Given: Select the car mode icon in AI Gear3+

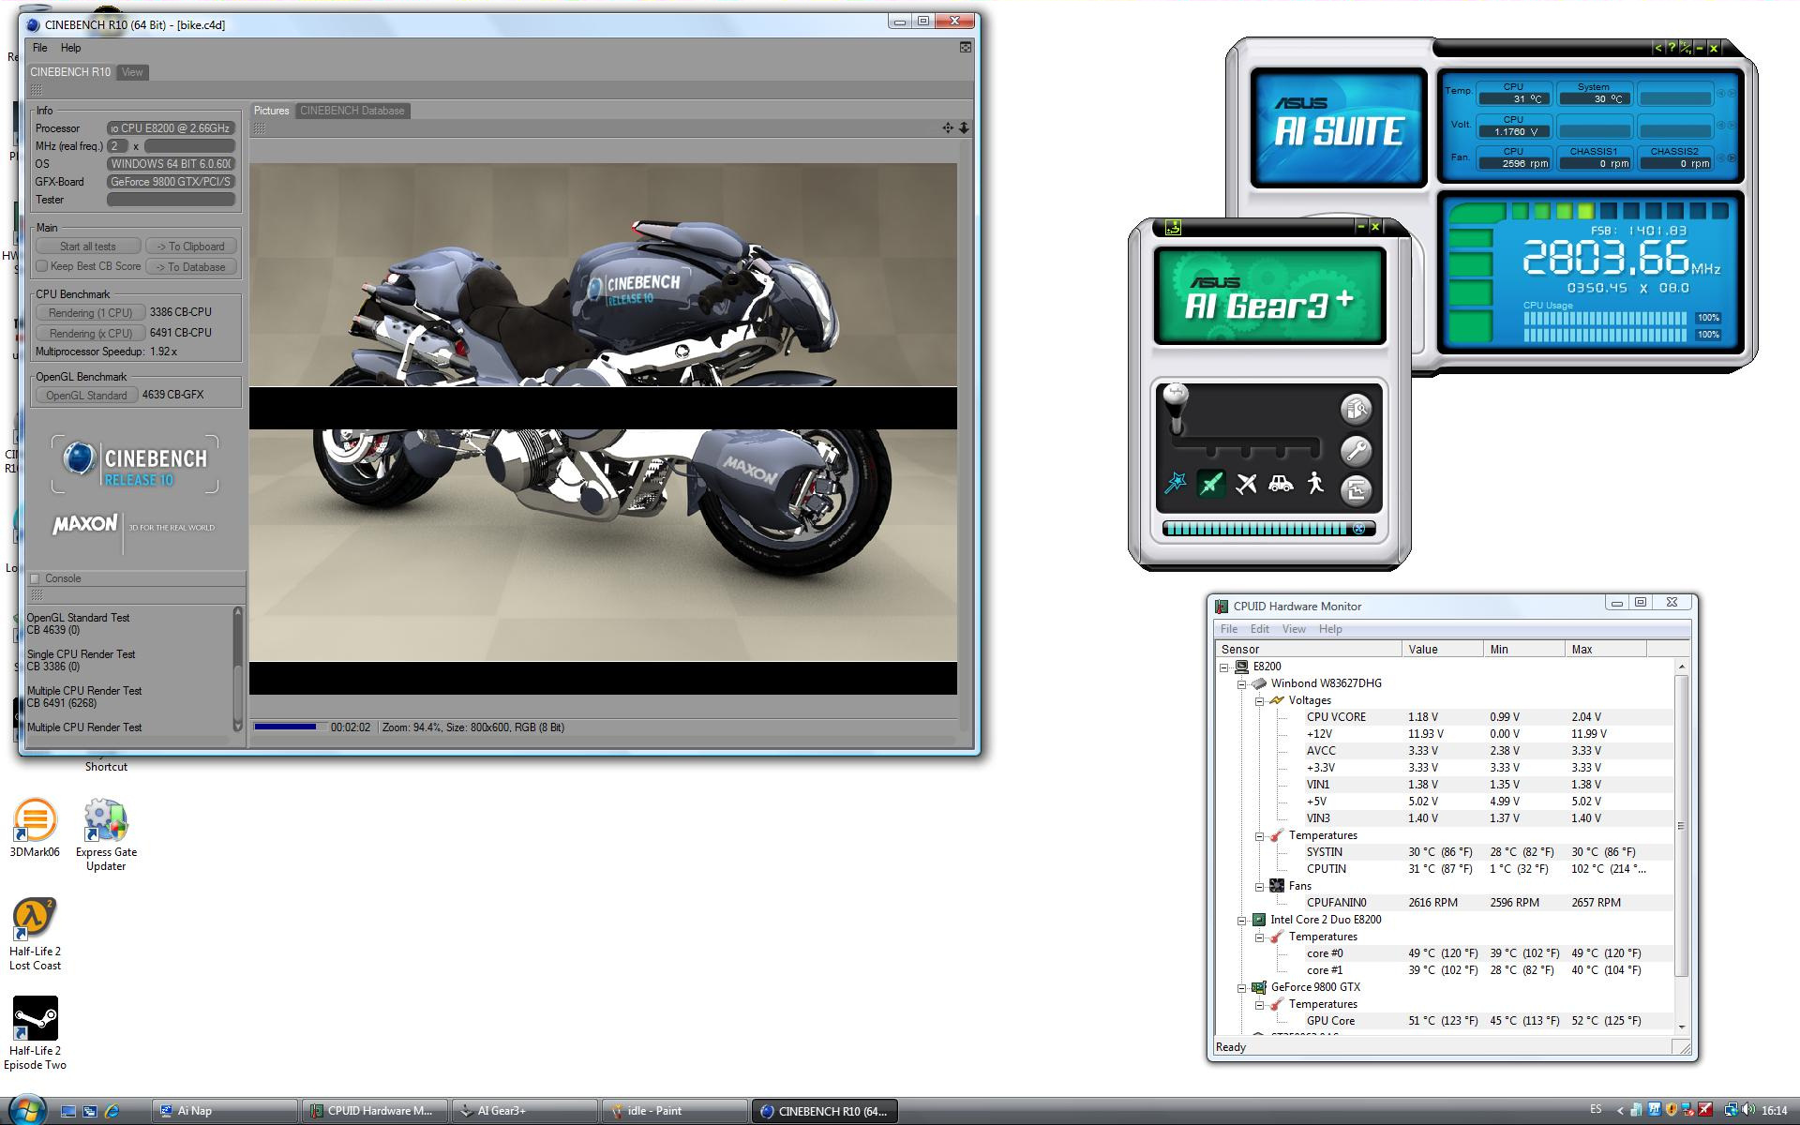Looking at the screenshot, I should pyautogui.click(x=1281, y=484).
